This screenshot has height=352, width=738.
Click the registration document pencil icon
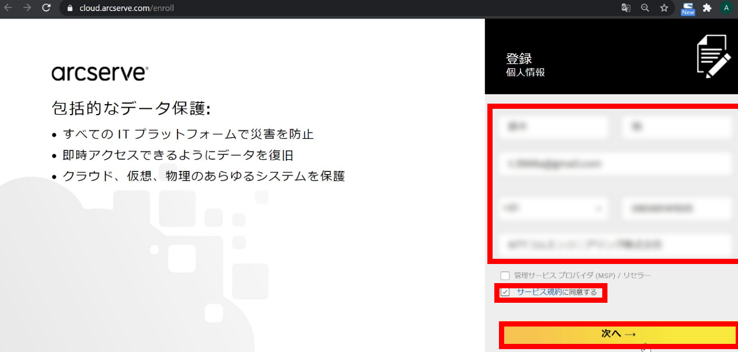click(714, 56)
